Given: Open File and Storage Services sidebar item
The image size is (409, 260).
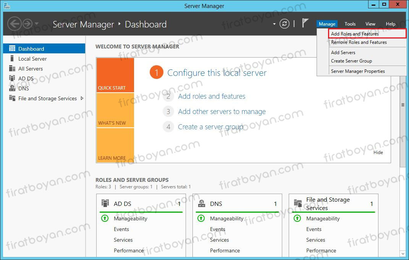Looking at the screenshot, I should point(44,98).
